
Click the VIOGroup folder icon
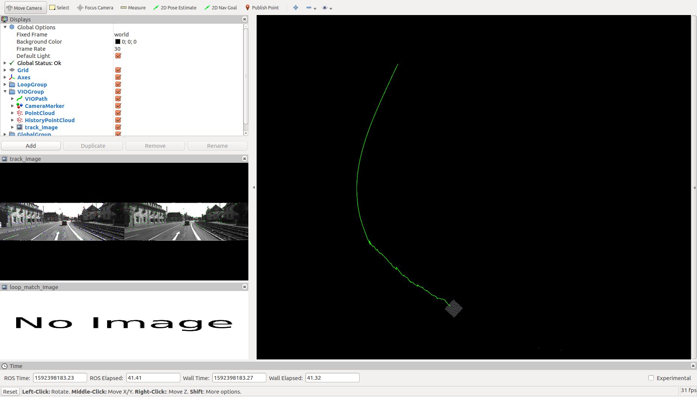[12, 92]
